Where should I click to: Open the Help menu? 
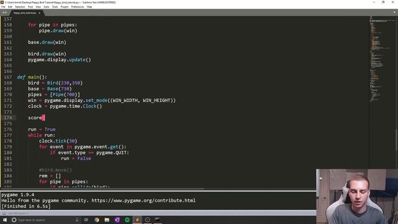tap(89, 7)
